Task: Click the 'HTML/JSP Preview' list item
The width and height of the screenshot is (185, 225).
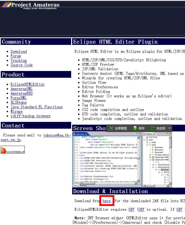Action: point(98,64)
